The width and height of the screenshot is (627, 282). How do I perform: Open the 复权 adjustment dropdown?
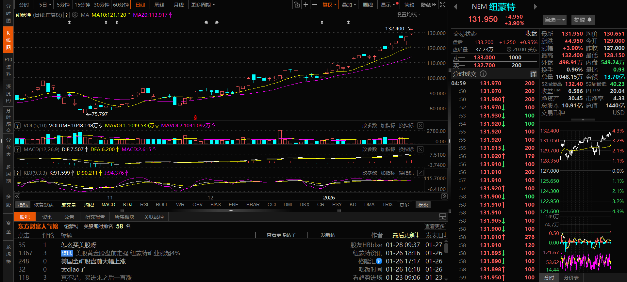click(329, 5)
